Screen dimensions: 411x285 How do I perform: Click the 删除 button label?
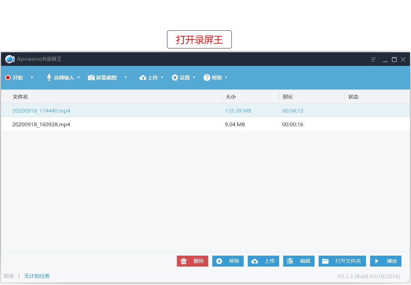tap(199, 261)
